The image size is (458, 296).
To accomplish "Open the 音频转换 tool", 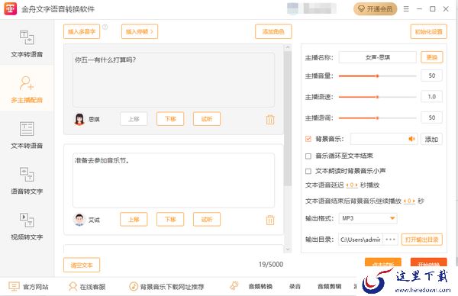I will click(260, 287).
